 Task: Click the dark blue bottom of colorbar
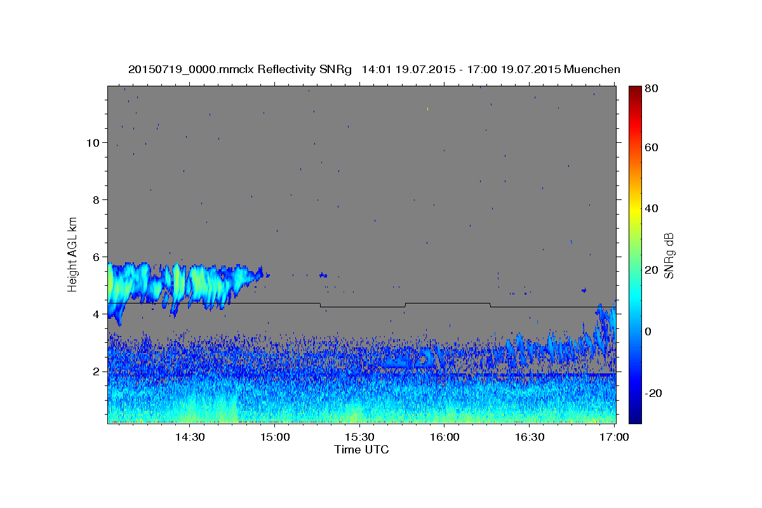[x=635, y=418]
